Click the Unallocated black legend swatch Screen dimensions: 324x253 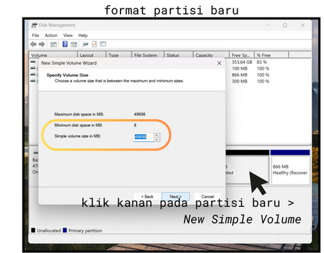(x=33, y=230)
